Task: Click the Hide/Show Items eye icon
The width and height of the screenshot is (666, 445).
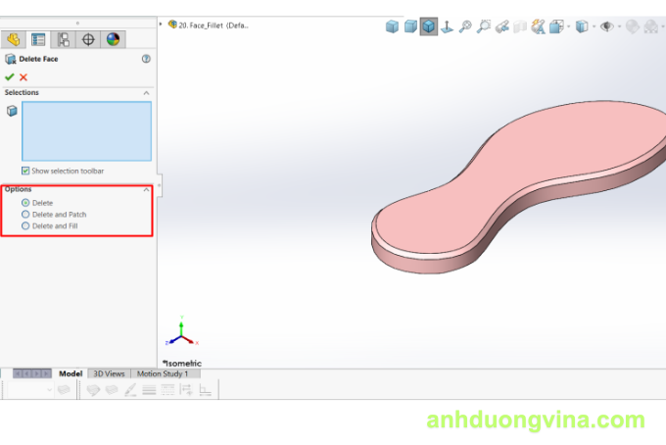Action: 607,26
